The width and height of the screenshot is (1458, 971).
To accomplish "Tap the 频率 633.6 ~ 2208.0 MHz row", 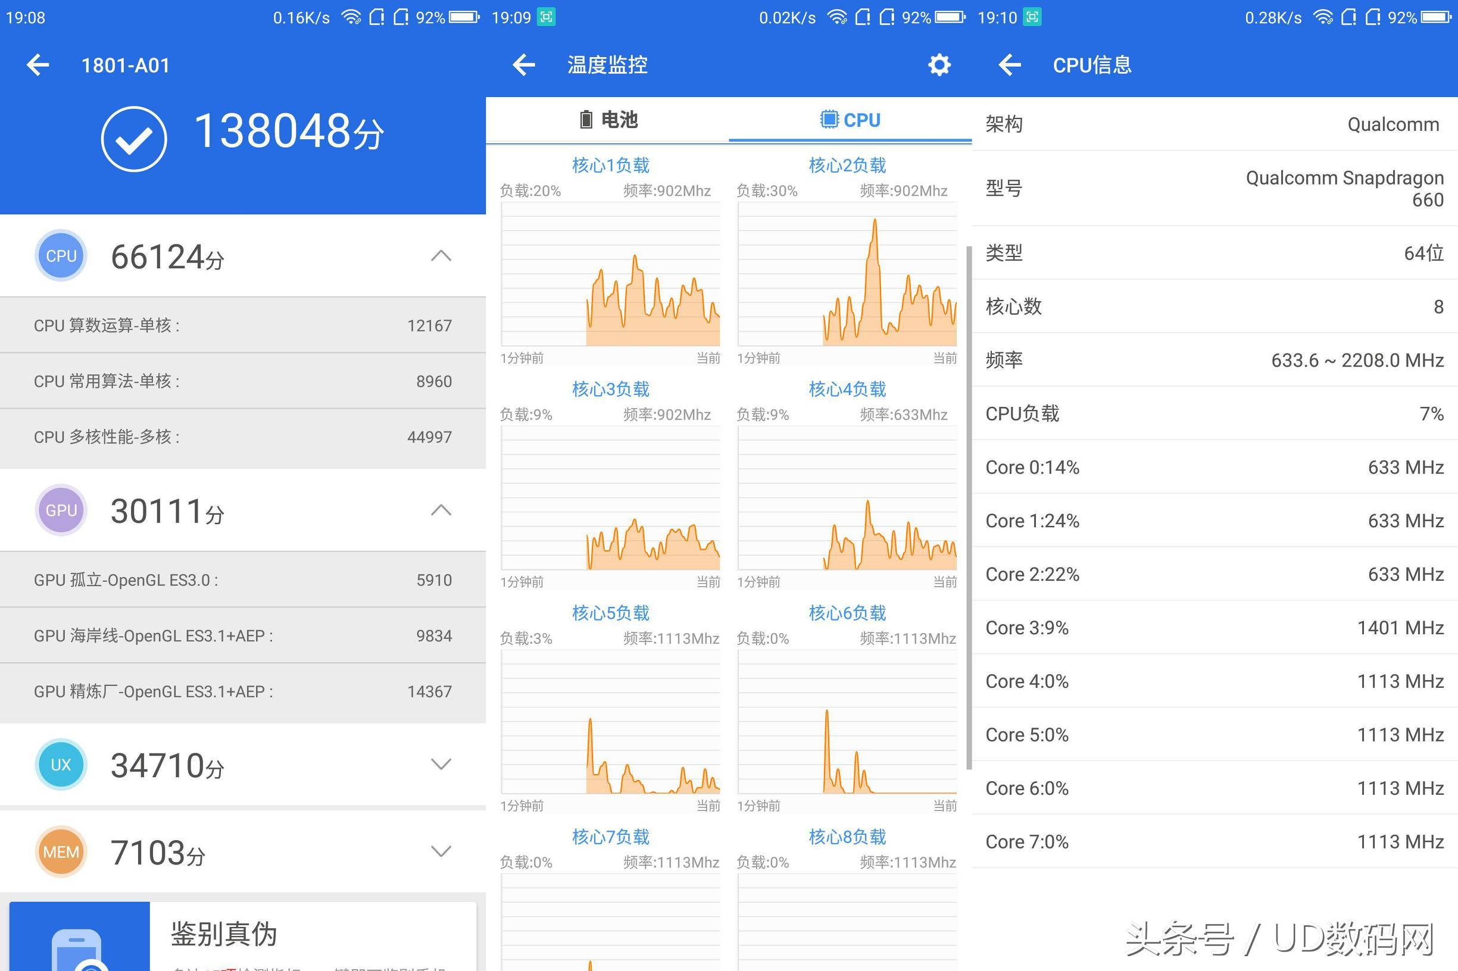I will [1215, 360].
